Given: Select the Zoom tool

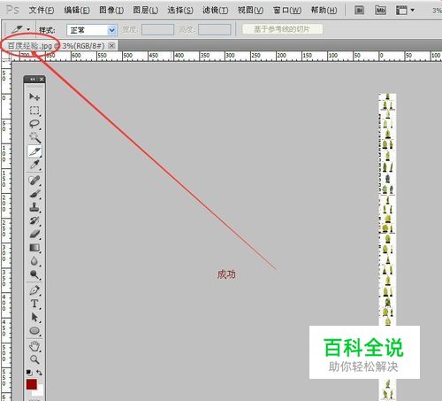Looking at the screenshot, I should coord(34,359).
